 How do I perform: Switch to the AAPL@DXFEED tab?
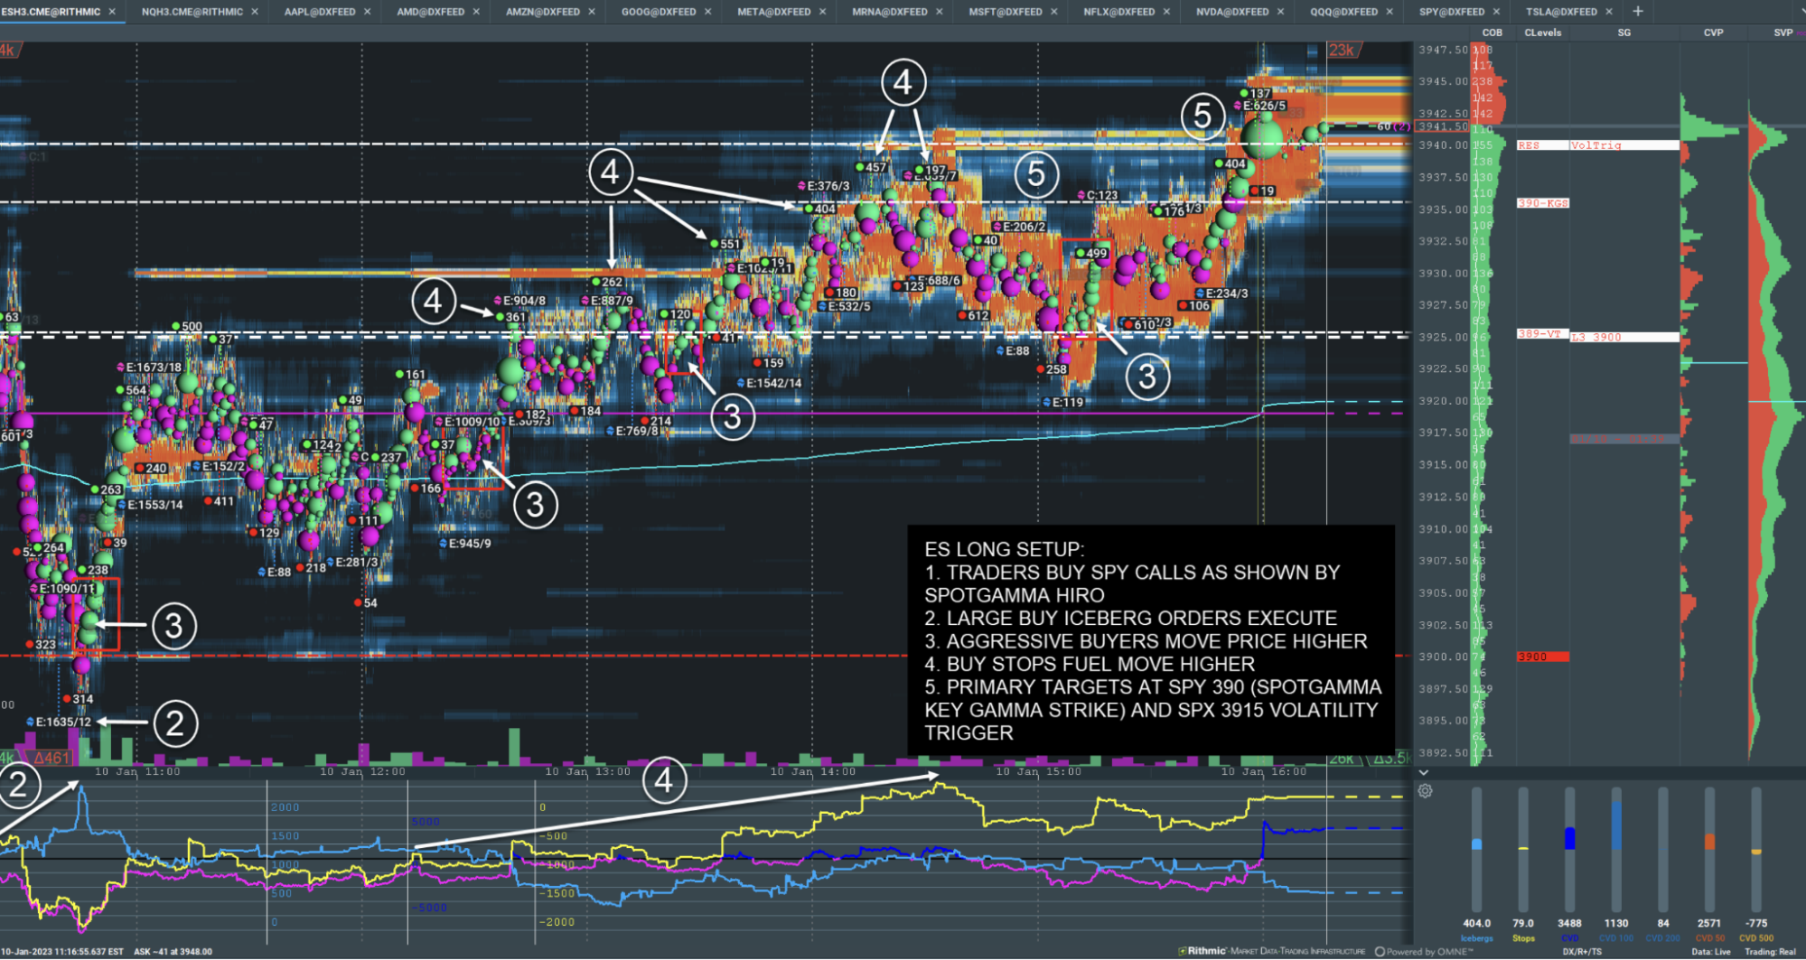tap(320, 12)
